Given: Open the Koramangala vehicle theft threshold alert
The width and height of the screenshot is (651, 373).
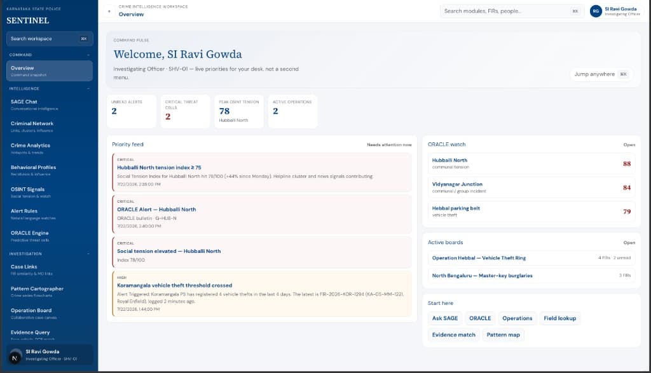Looking at the screenshot, I should click(x=262, y=294).
